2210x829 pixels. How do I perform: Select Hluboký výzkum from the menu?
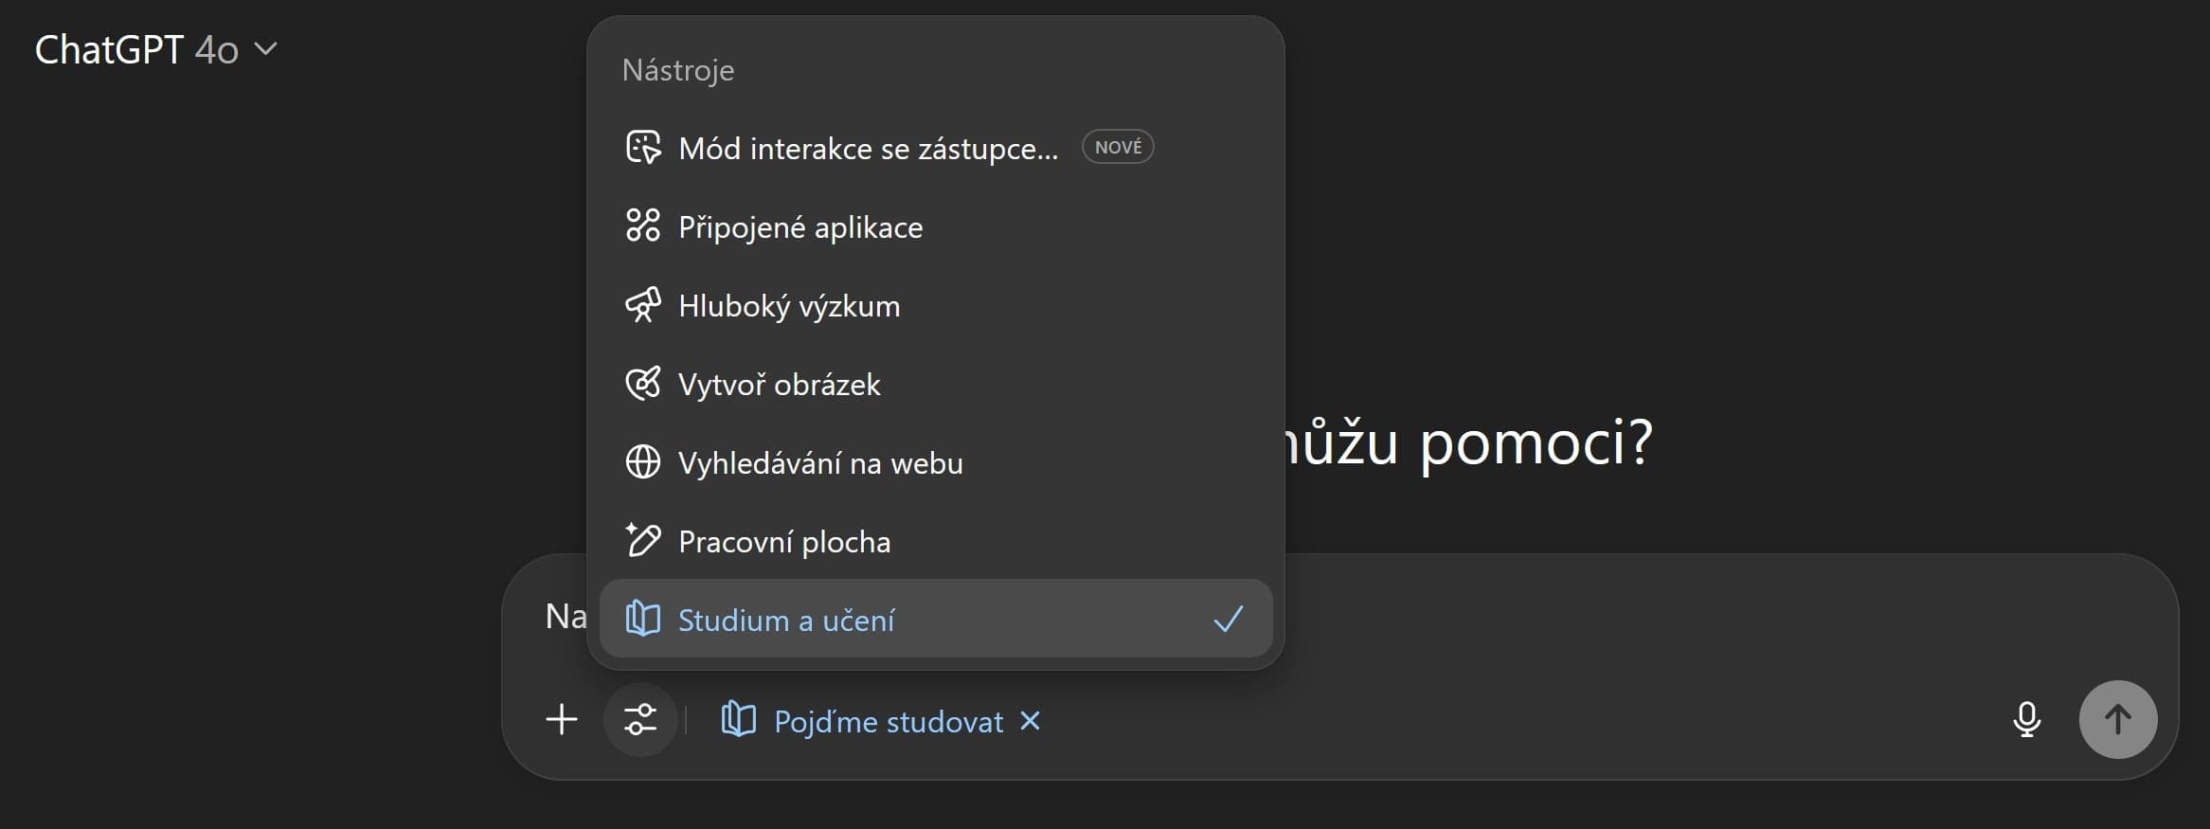coord(788,305)
